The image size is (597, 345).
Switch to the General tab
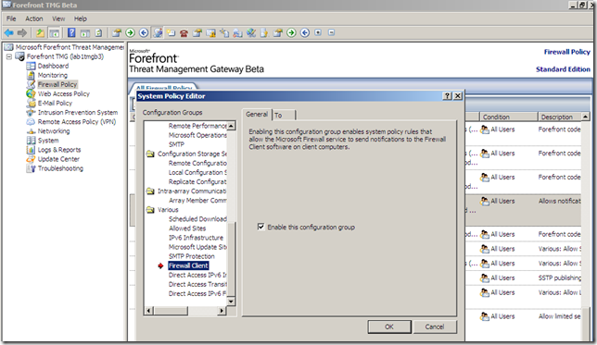point(257,114)
